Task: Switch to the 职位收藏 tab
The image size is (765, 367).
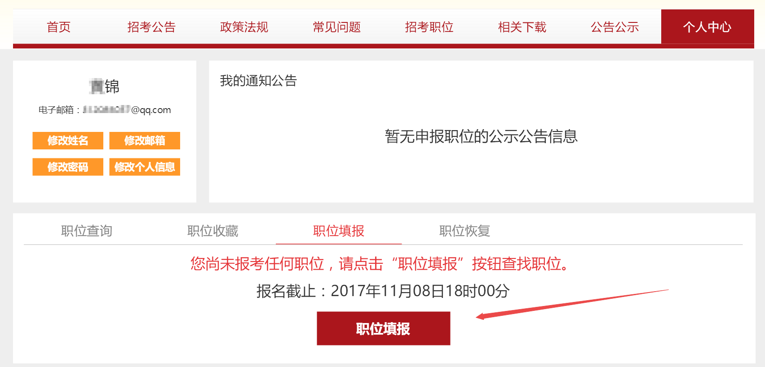Action: click(212, 231)
